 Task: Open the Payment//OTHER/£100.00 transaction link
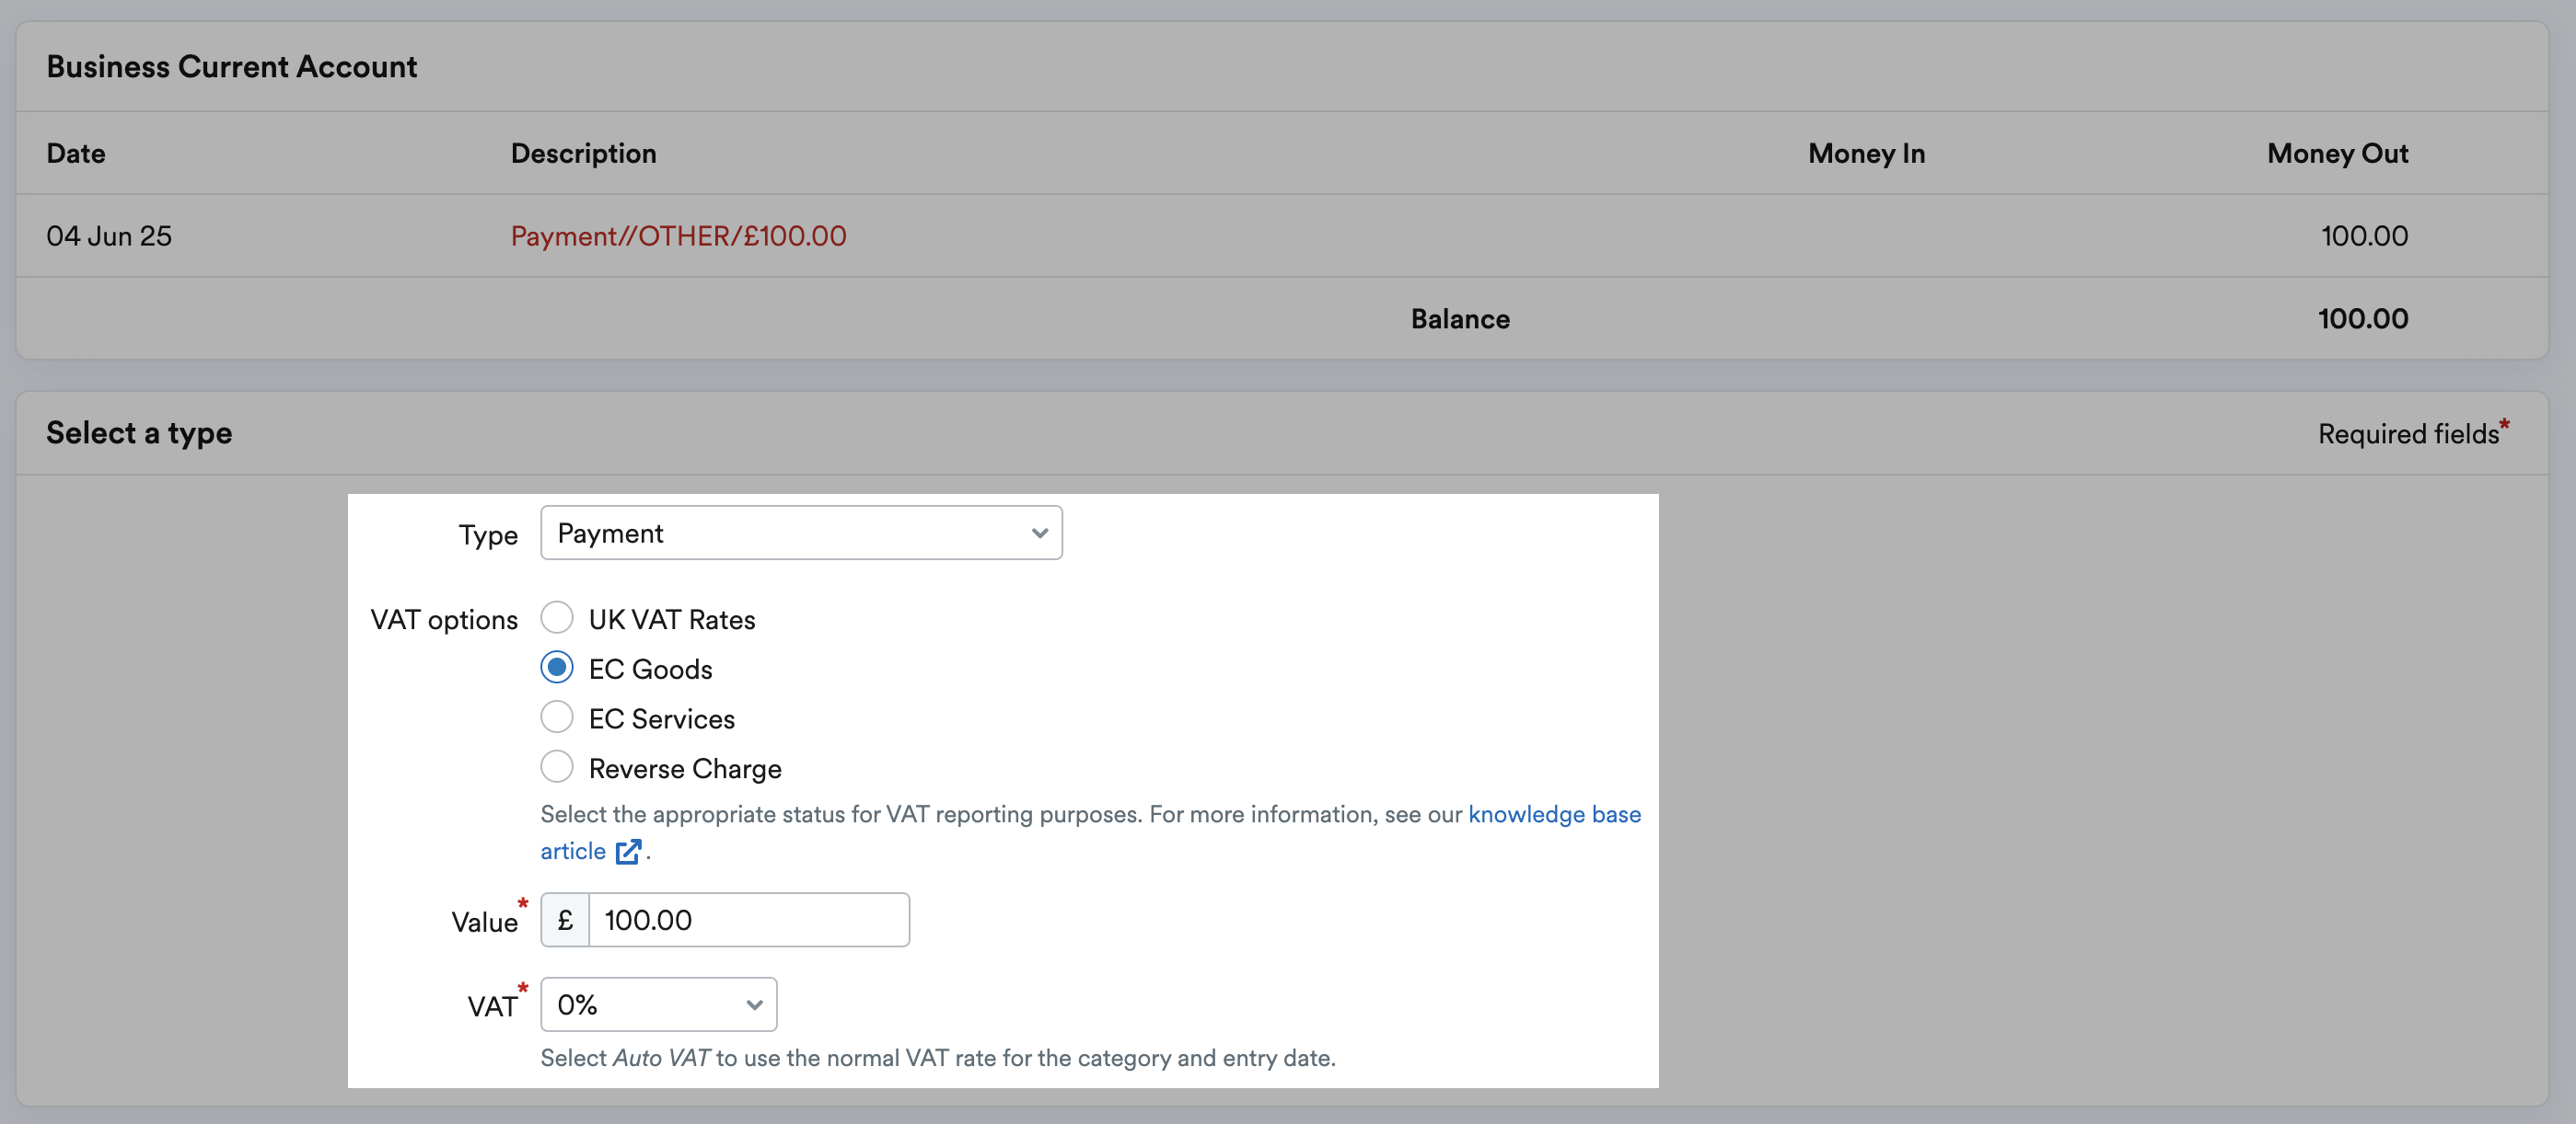click(678, 235)
